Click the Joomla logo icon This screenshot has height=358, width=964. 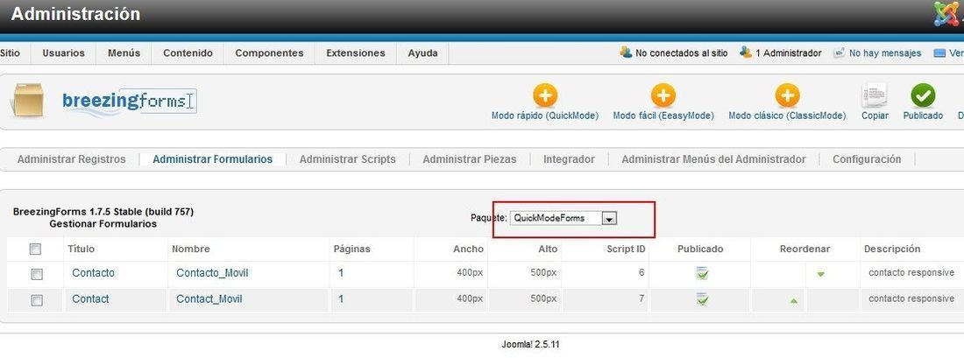[946, 13]
